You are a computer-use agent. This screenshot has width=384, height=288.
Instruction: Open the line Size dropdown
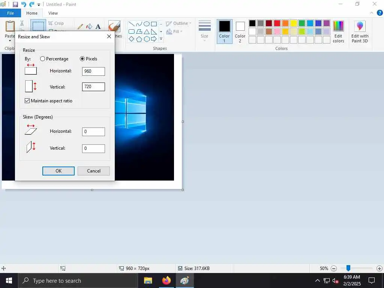(x=204, y=31)
